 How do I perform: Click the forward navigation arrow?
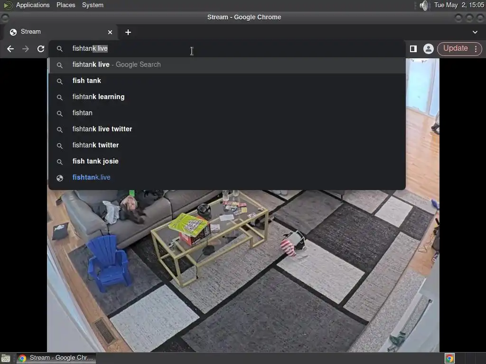coord(26,49)
